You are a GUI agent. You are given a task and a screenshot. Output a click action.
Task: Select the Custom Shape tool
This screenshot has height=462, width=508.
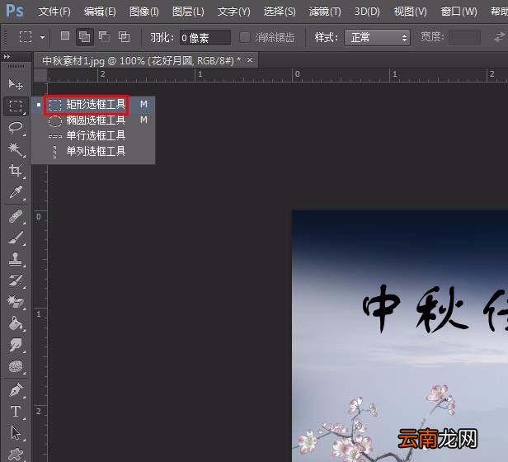tap(15, 454)
